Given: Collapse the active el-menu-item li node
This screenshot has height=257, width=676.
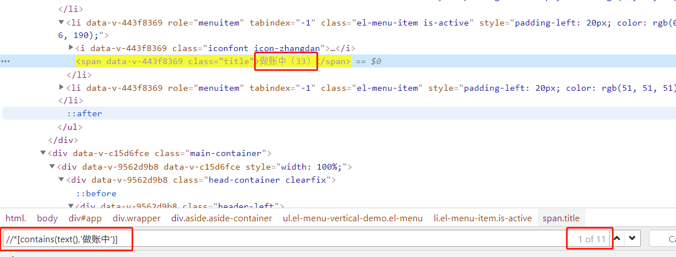Looking at the screenshot, I should pyautogui.click(x=61, y=23).
